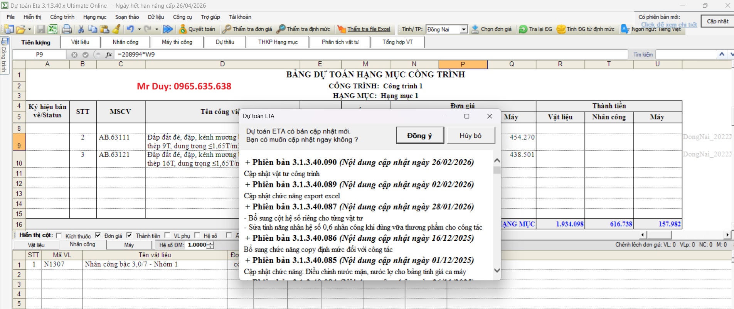The height and width of the screenshot is (309, 734).
Task: Click the update notes vertical scrollbar down arrow
Action: tap(497, 270)
